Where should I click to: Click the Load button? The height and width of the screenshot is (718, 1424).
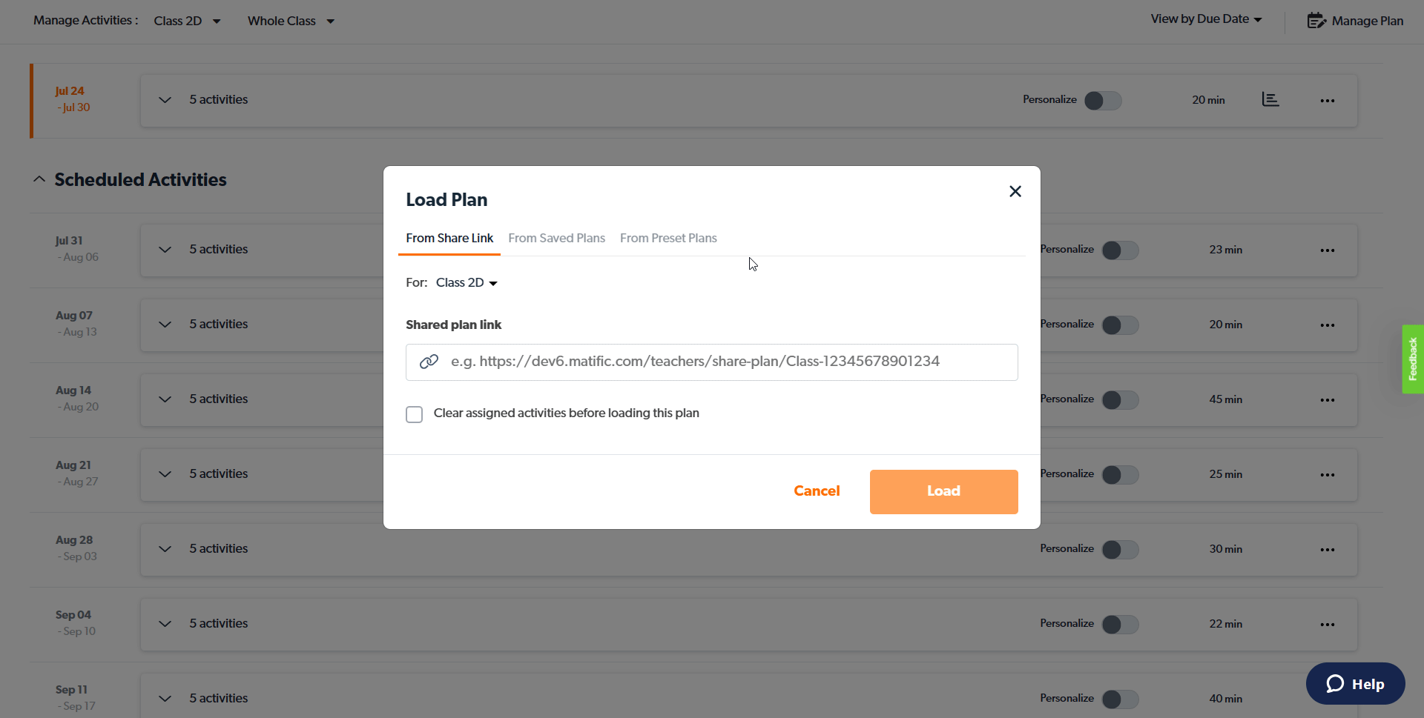click(x=943, y=491)
